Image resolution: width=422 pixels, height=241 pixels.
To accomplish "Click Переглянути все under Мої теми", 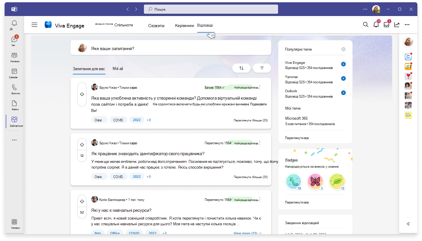I will [297, 138].
